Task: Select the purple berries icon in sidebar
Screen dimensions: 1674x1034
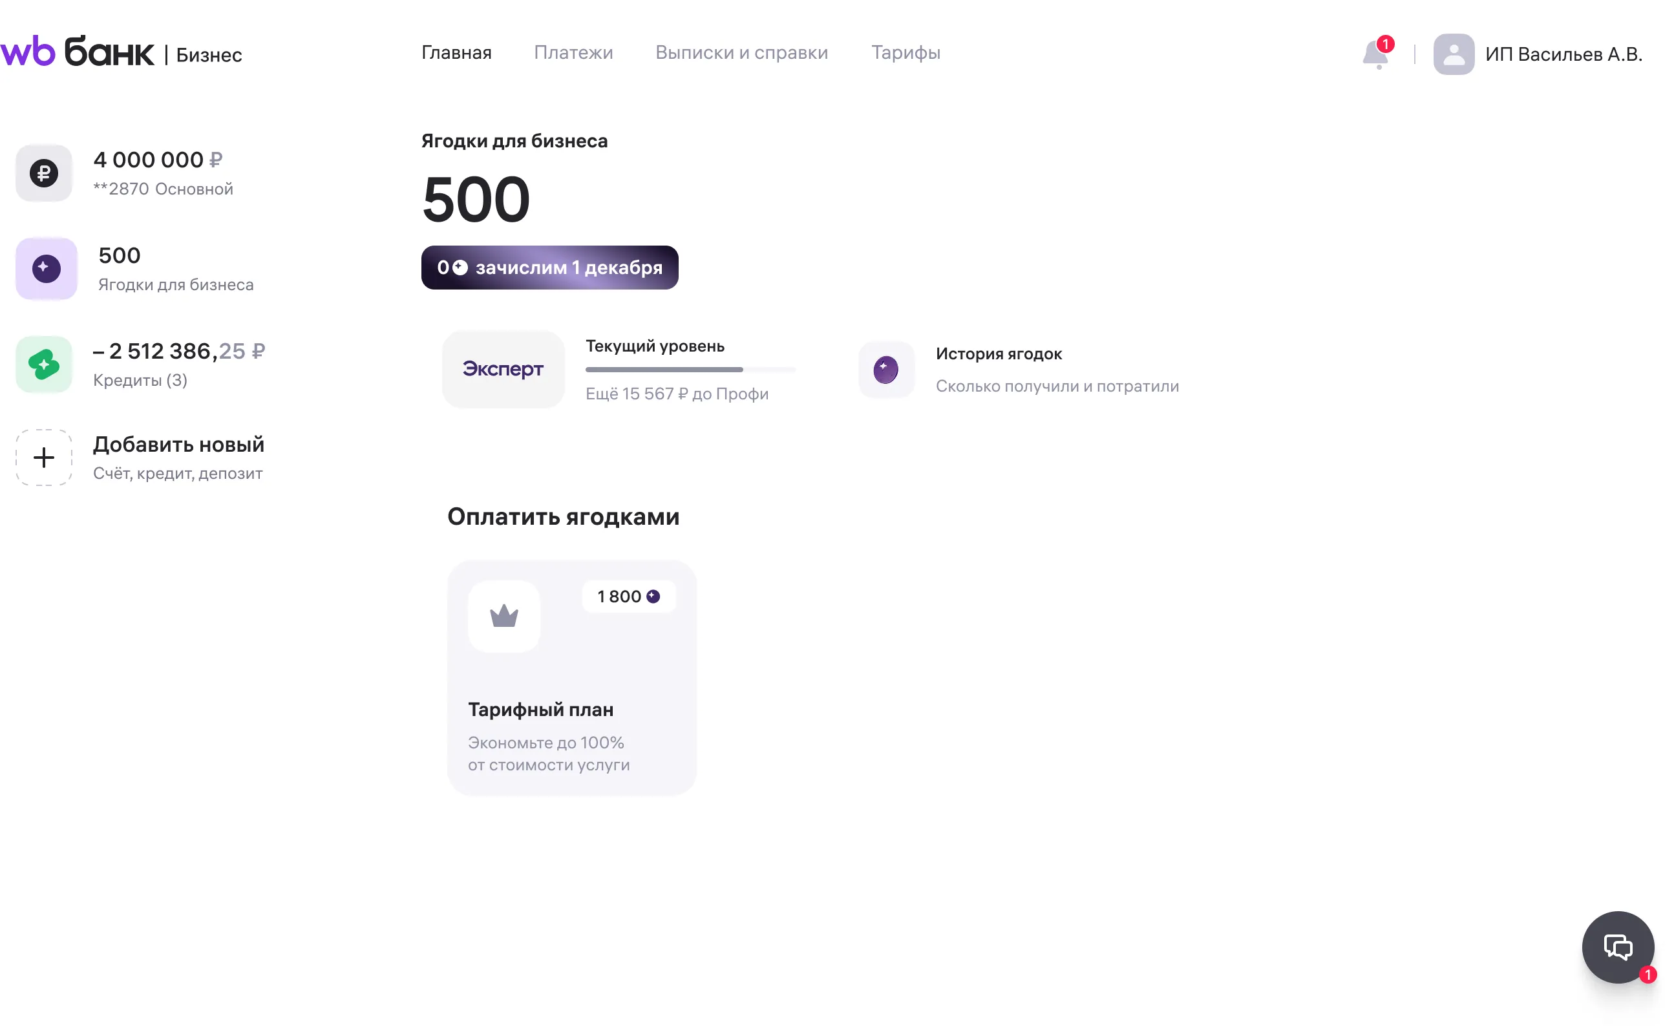Action: click(x=47, y=269)
